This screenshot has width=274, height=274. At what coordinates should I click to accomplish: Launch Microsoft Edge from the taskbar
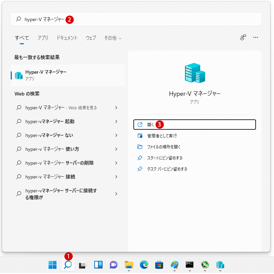coord(144,265)
